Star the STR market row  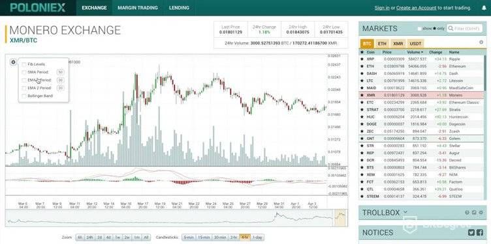click(362, 146)
